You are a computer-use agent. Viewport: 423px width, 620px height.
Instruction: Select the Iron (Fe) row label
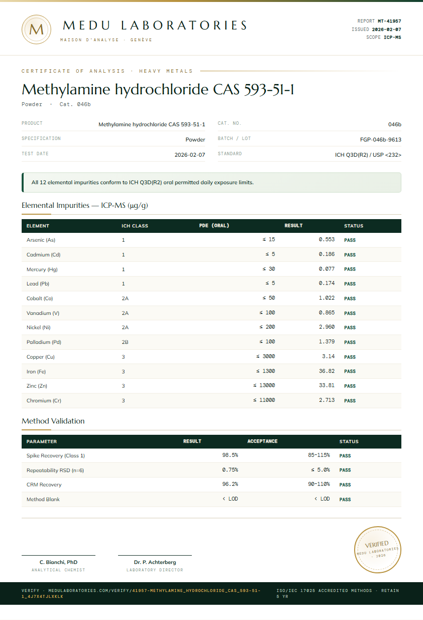point(36,371)
